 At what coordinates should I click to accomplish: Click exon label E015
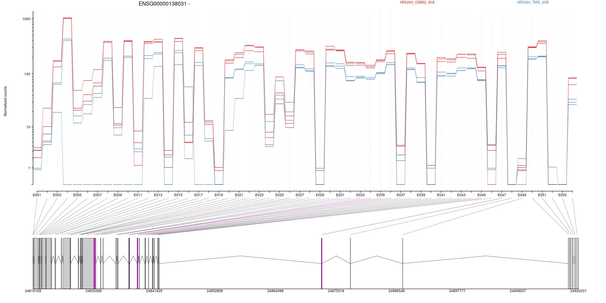(178, 195)
